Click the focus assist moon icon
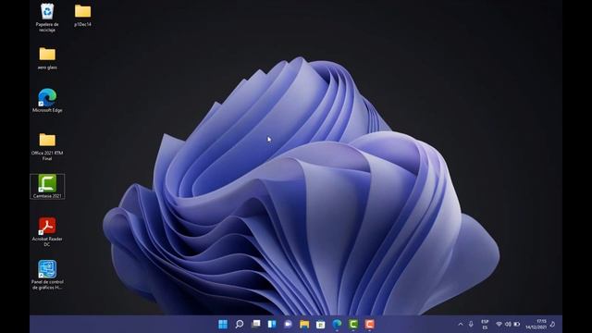 pos(553,325)
